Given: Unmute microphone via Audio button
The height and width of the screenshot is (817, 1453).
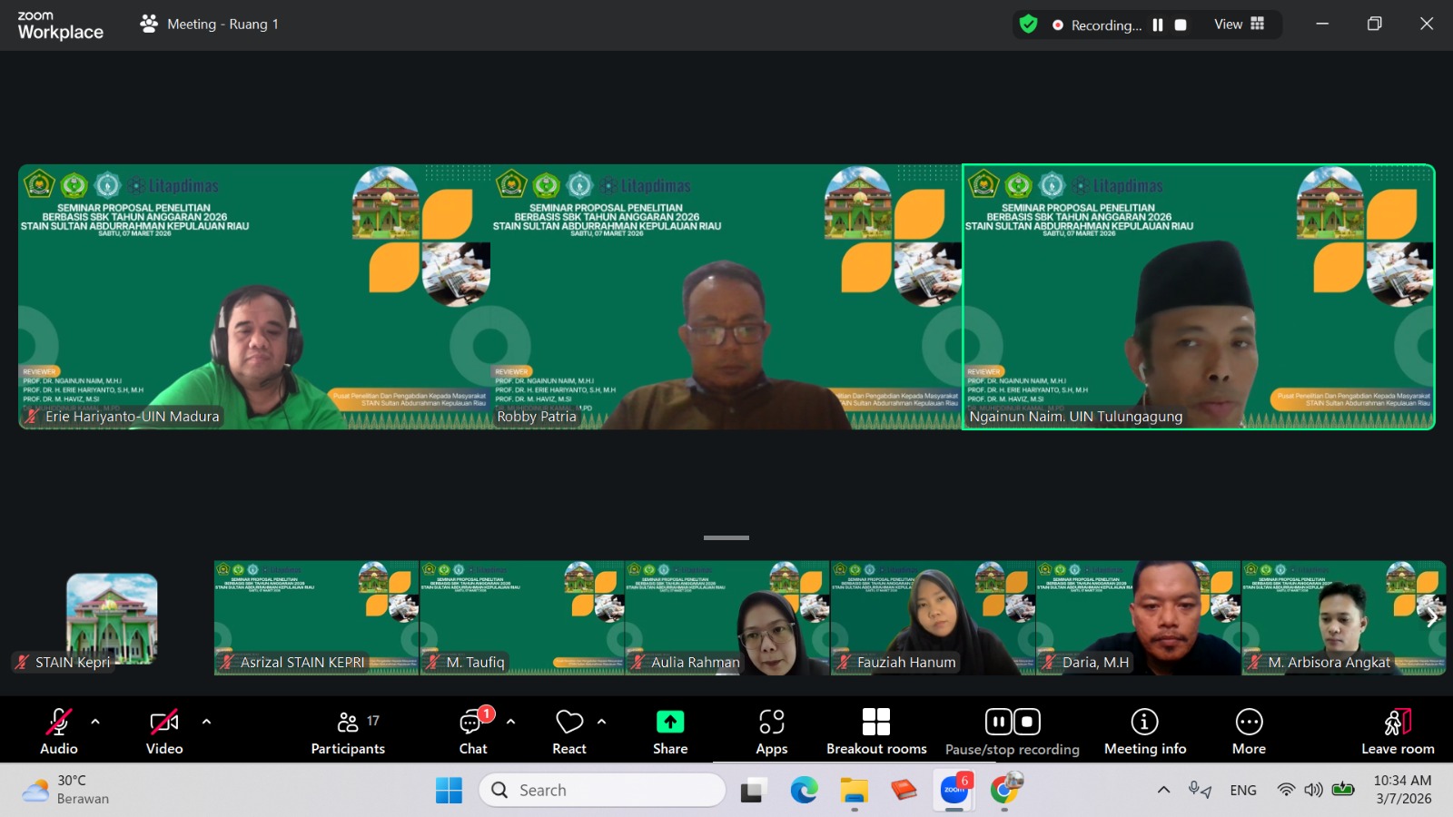Looking at the screenshot, I should coord(59,733).
